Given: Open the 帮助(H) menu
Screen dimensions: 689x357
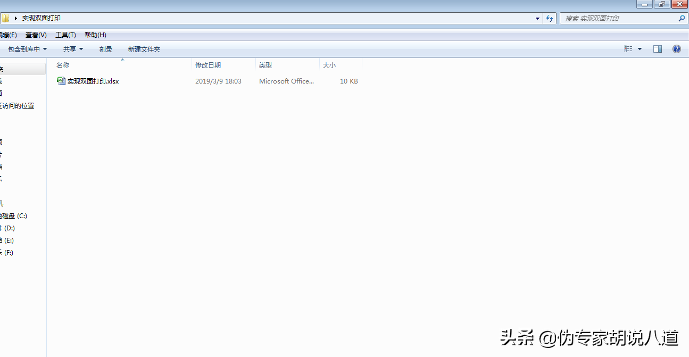Looking at the screenshot, I should 95,35.
